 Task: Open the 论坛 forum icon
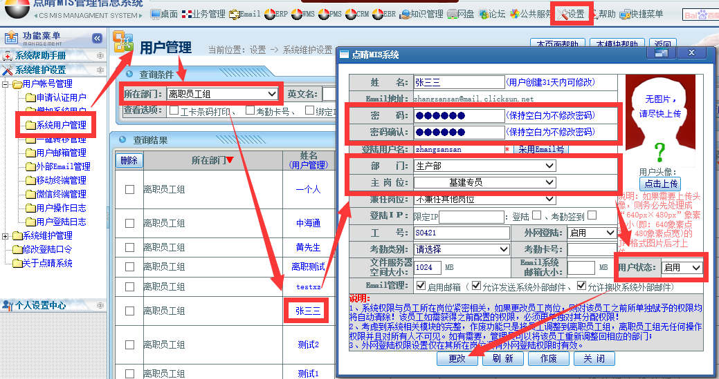491,14
